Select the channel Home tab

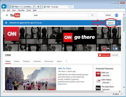[8, 61]
